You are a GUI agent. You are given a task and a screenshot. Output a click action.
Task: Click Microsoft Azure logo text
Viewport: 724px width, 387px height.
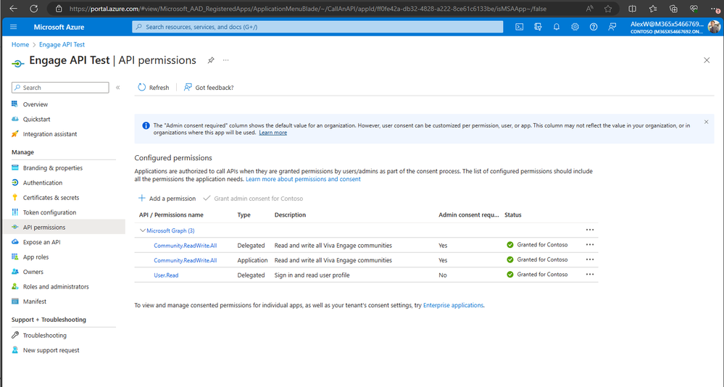59,27
